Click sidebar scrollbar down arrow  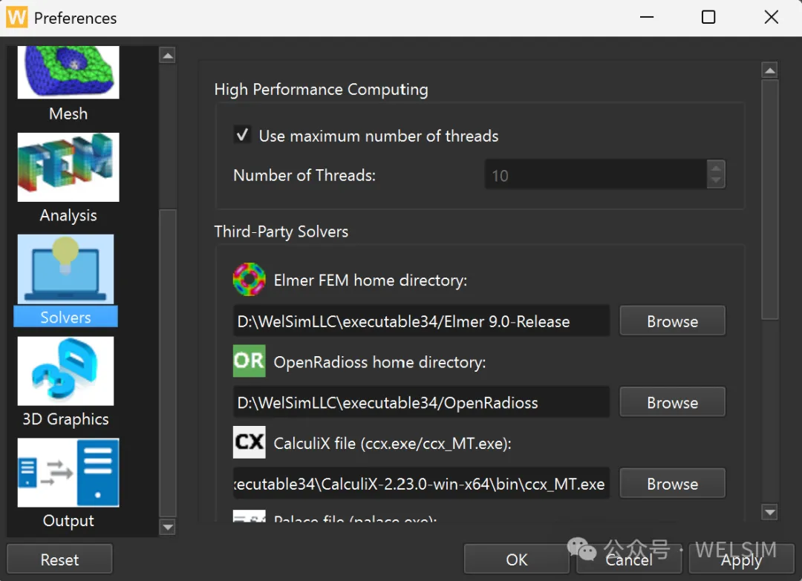click(167, 526)
